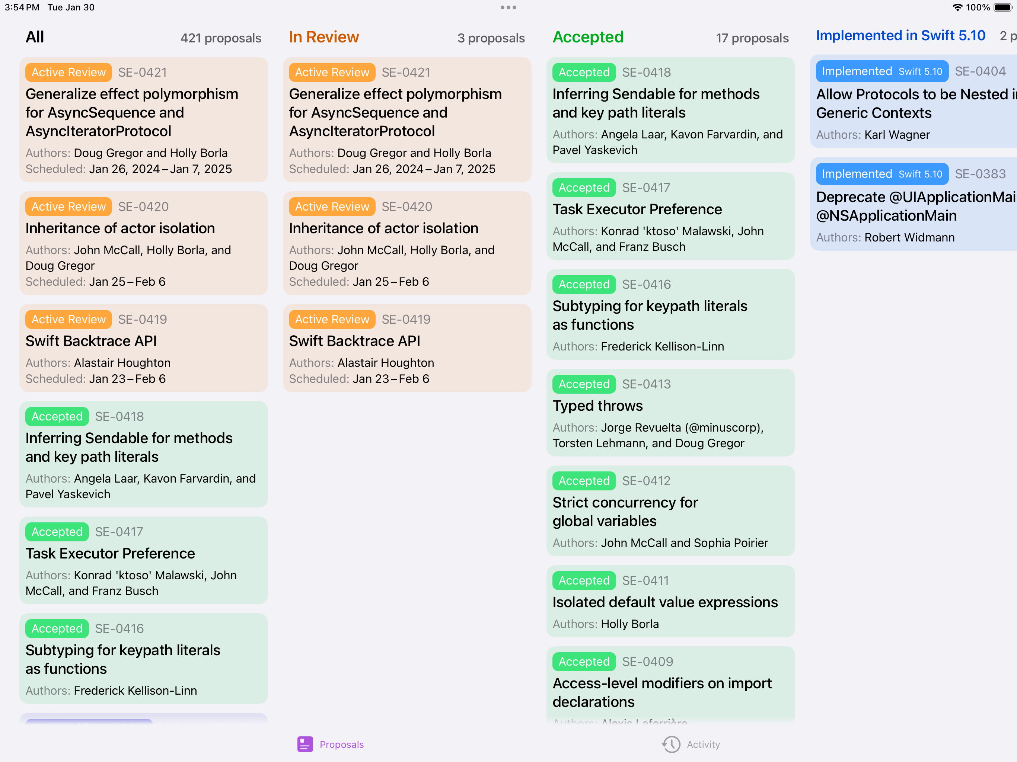This screenshot has height=762, width=1017.
Task: Click the 3 proposals count
Action: pyautogui.click(x=491, y=38)
